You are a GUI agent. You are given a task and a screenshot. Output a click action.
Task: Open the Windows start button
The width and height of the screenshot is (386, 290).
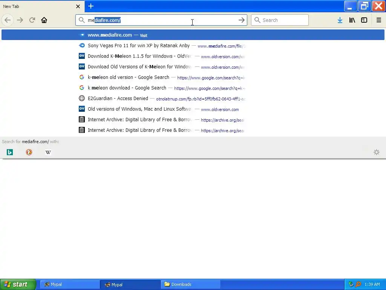(18, 284)
